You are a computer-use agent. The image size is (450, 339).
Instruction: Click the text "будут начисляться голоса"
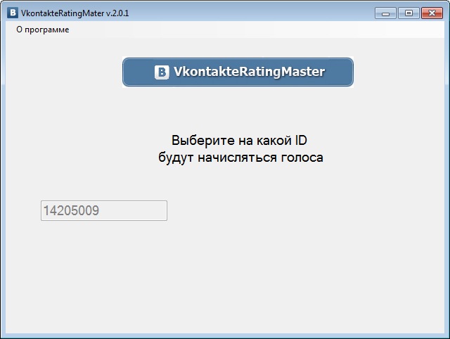click(240, 158)
